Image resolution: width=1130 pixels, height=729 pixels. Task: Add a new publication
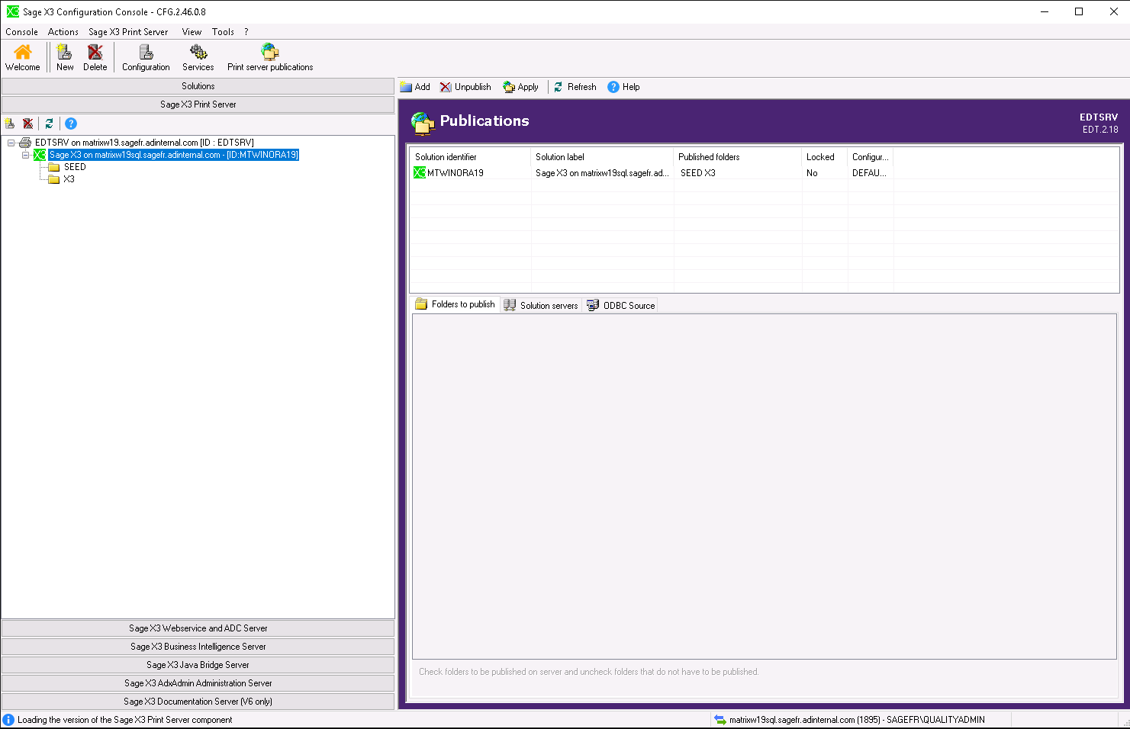pyautogui.click(x=416, y=86)
